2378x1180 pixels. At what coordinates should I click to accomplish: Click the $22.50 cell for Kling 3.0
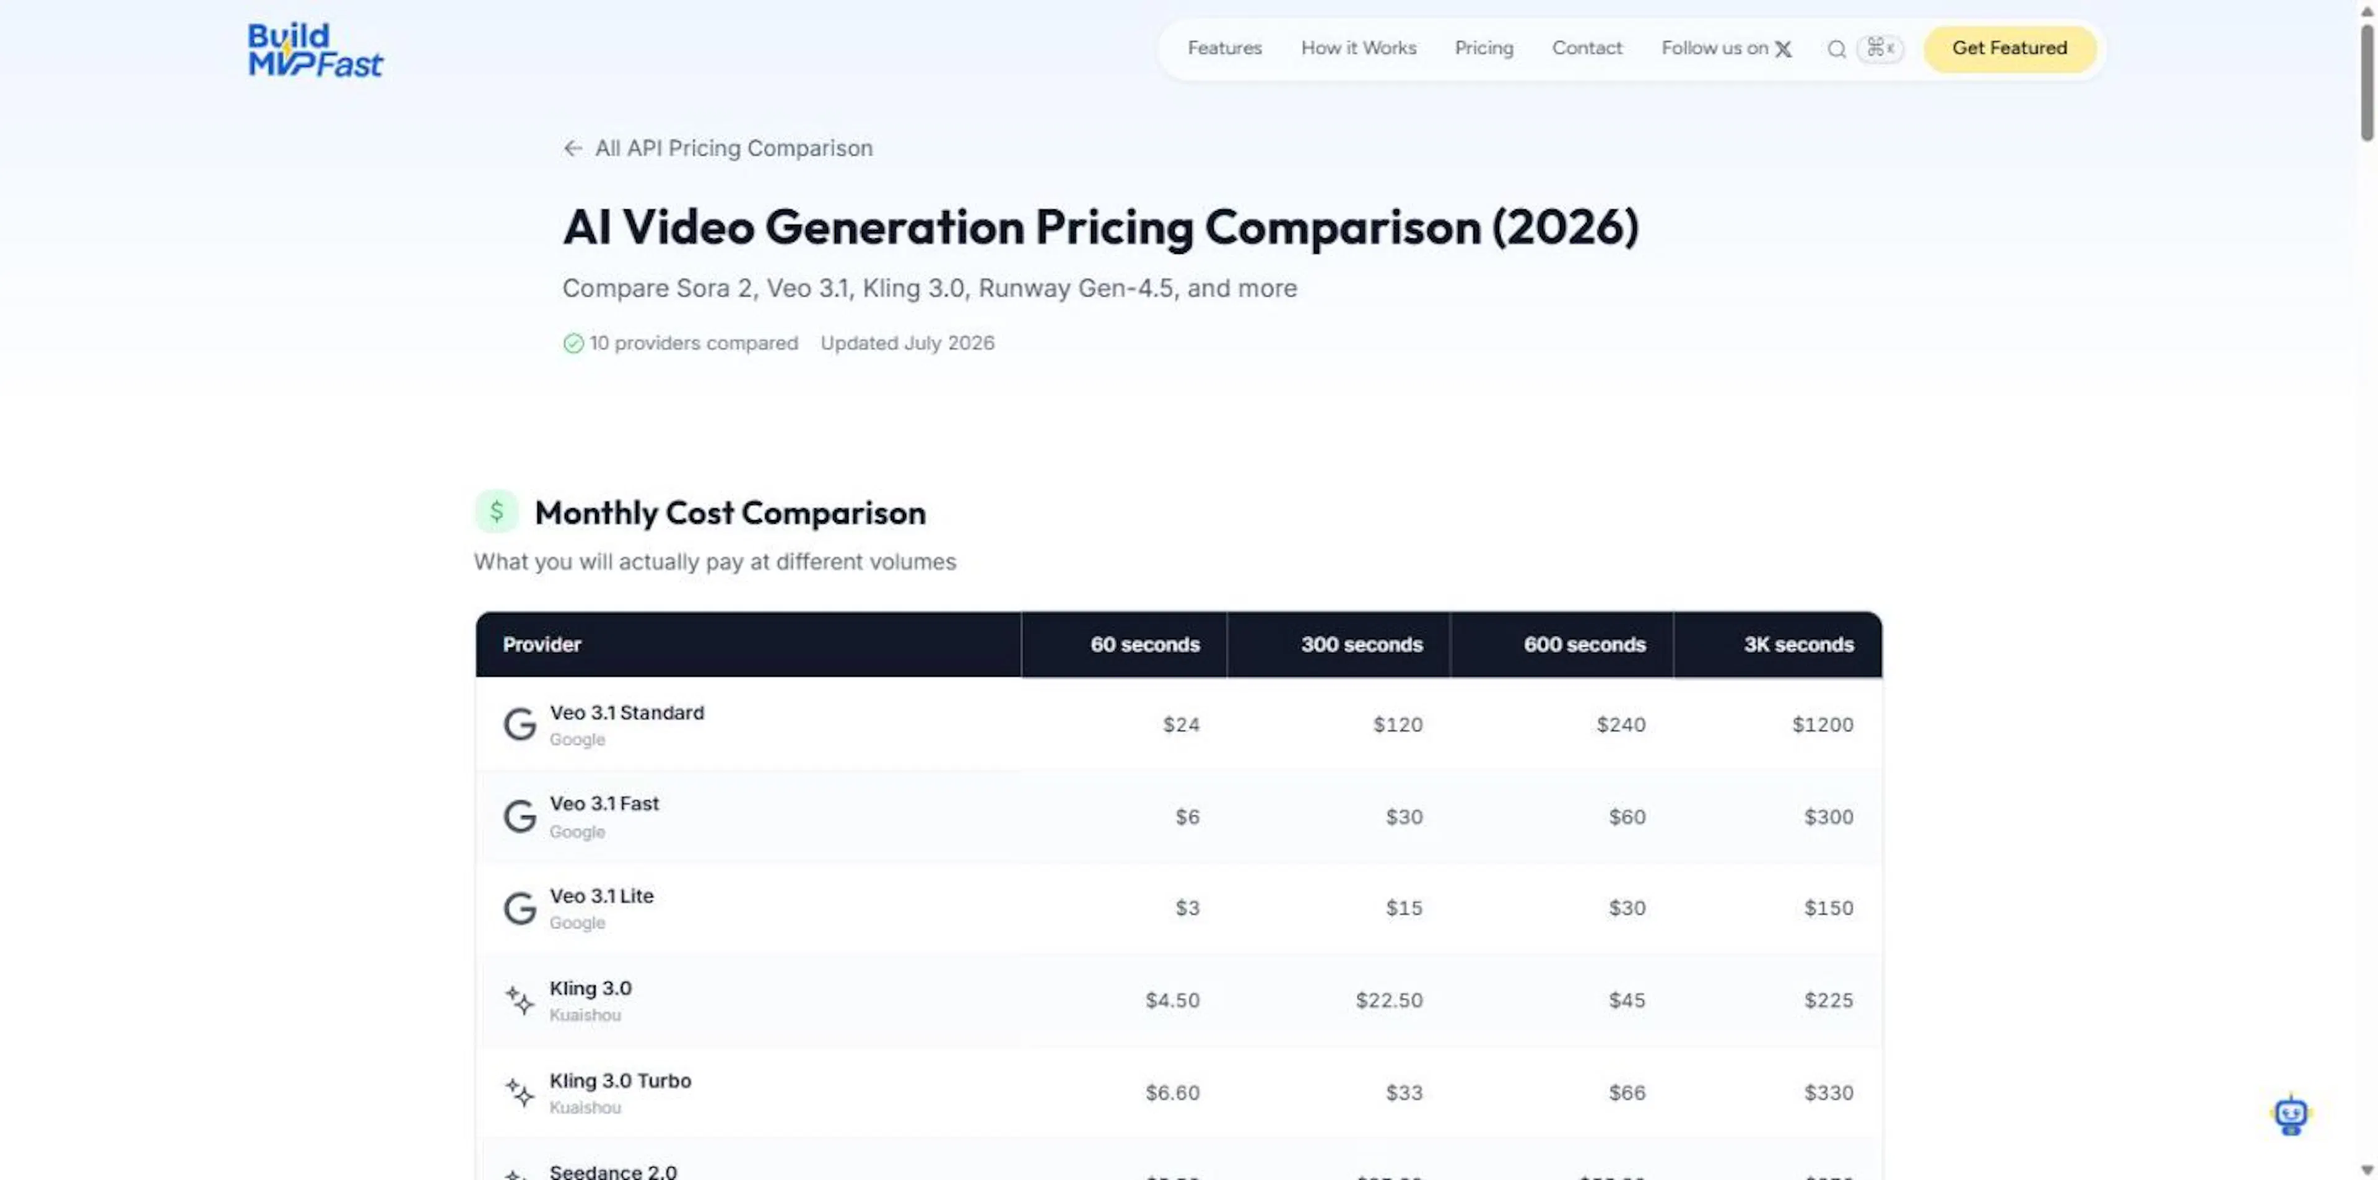click(1389, 1000)
